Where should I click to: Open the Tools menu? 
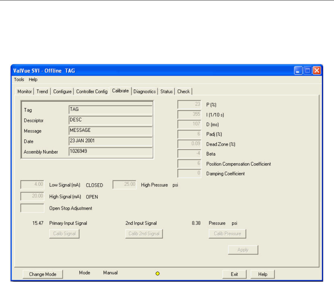19,79
